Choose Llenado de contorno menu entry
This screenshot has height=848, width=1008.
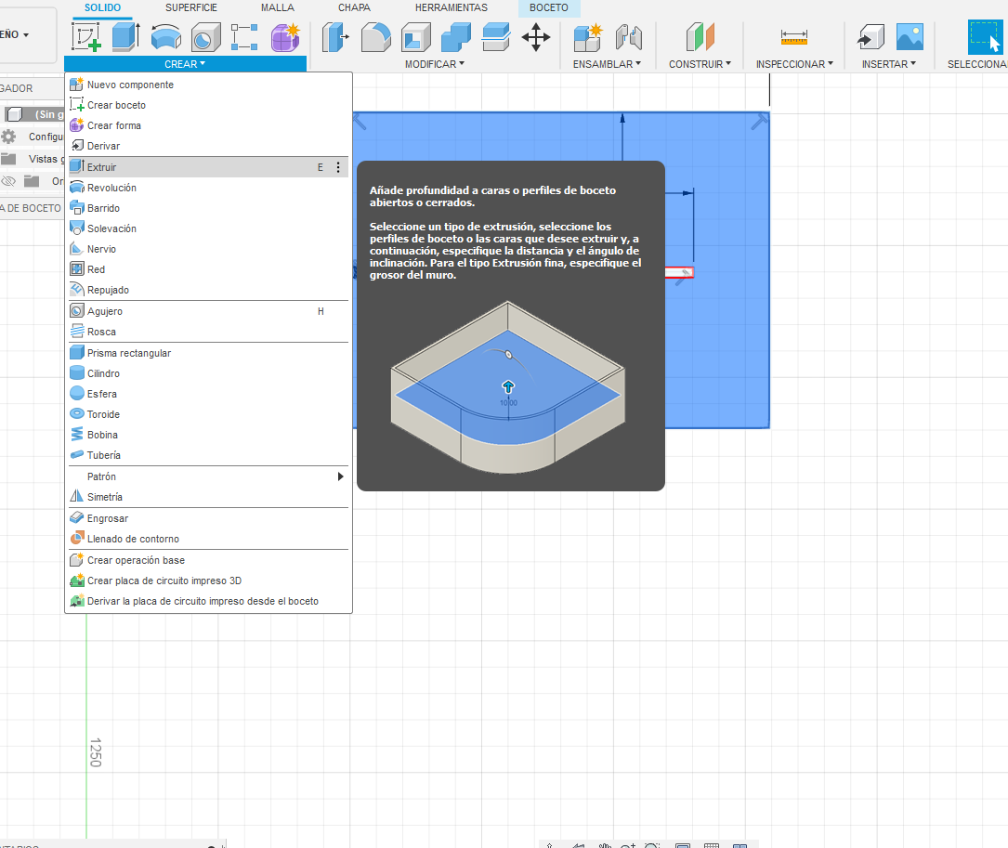208,539
